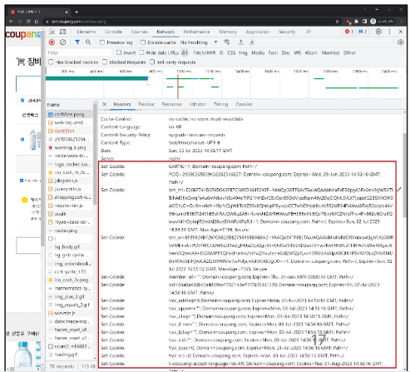The height and width of the screenshot is (372, 410).
Task: Select the Response tab of request
Action: pyautogui.click(x=172, y=104)
